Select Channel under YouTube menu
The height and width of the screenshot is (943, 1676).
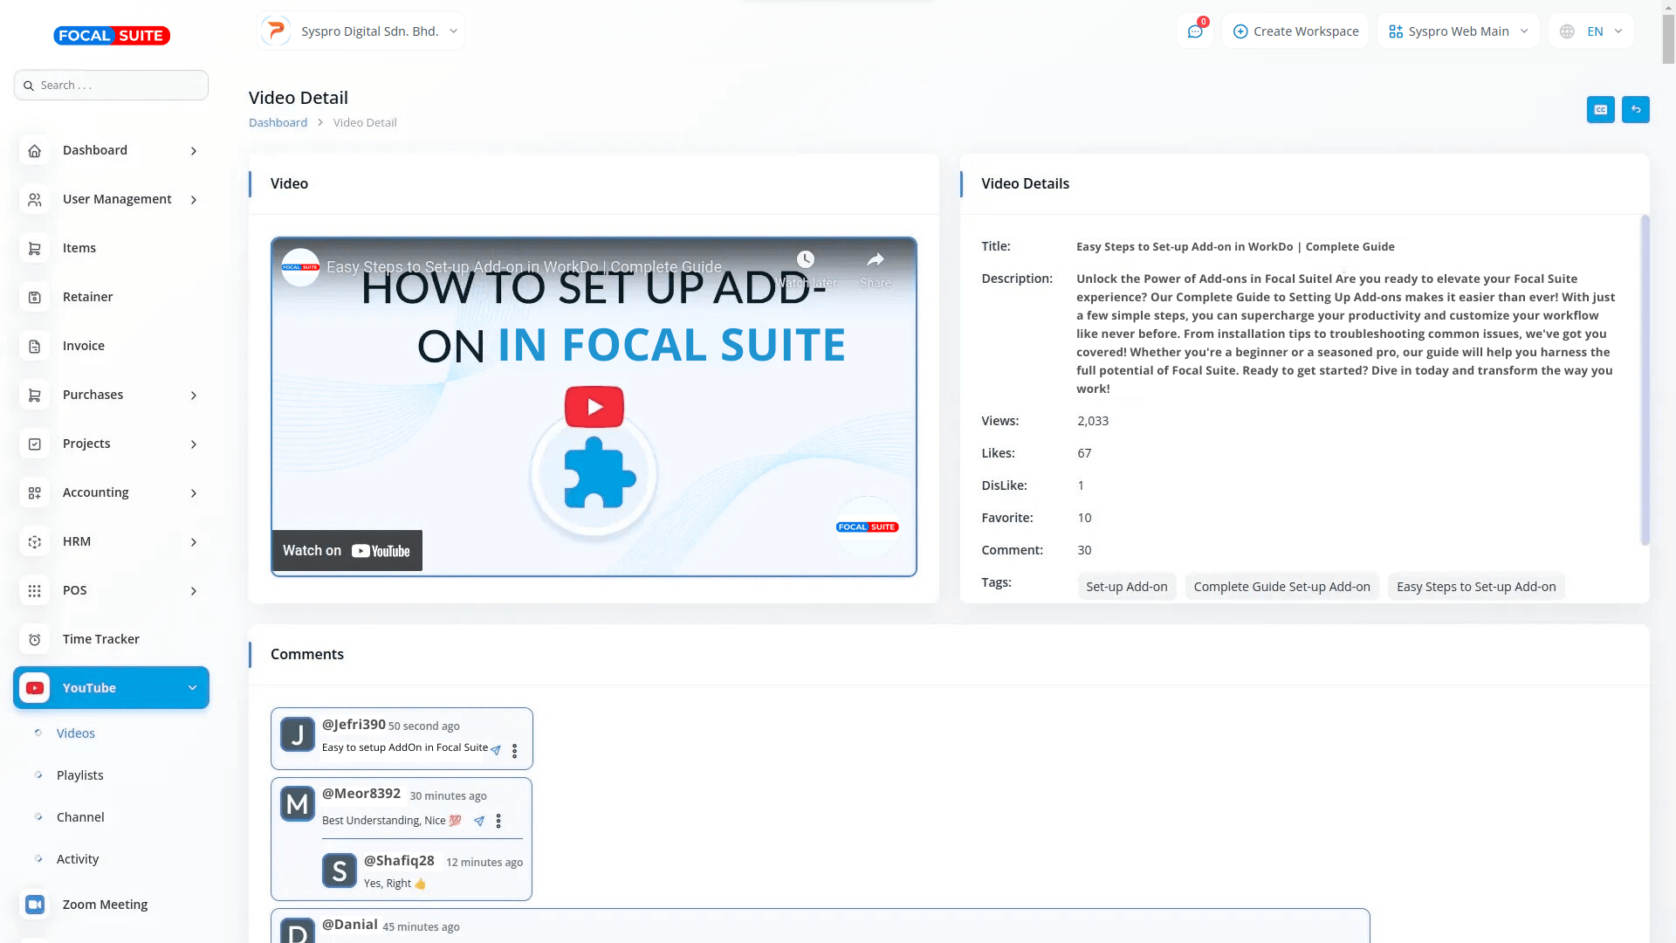[80, 817]
